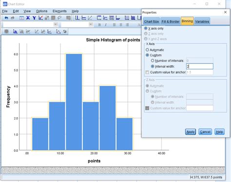Screen dimensions: 231x182
Task: Click the Help button in Properties
Action: click(219, 132)
